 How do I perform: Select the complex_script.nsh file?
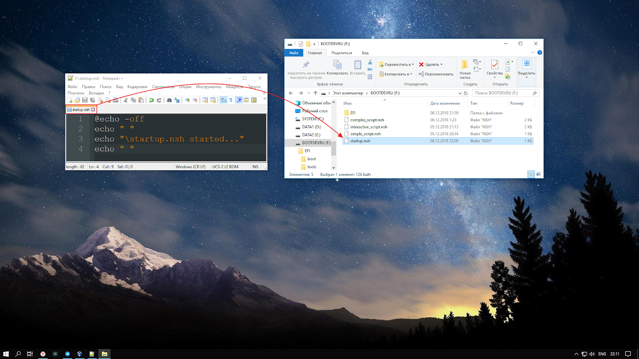(x=438, y=120)
